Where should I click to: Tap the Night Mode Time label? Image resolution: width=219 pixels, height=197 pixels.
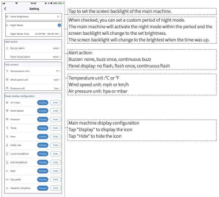click(x=20, y=34)
